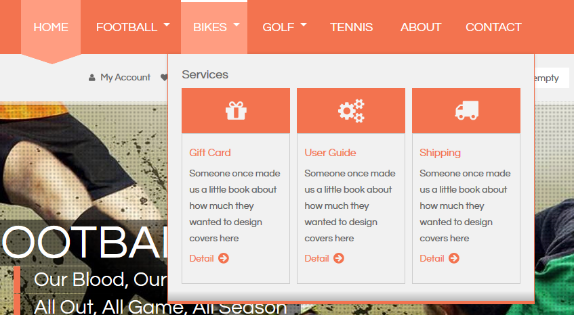Open the Tennis menu item
The image size is (574, 315).
pyautogui.click(x=352, y=27)
